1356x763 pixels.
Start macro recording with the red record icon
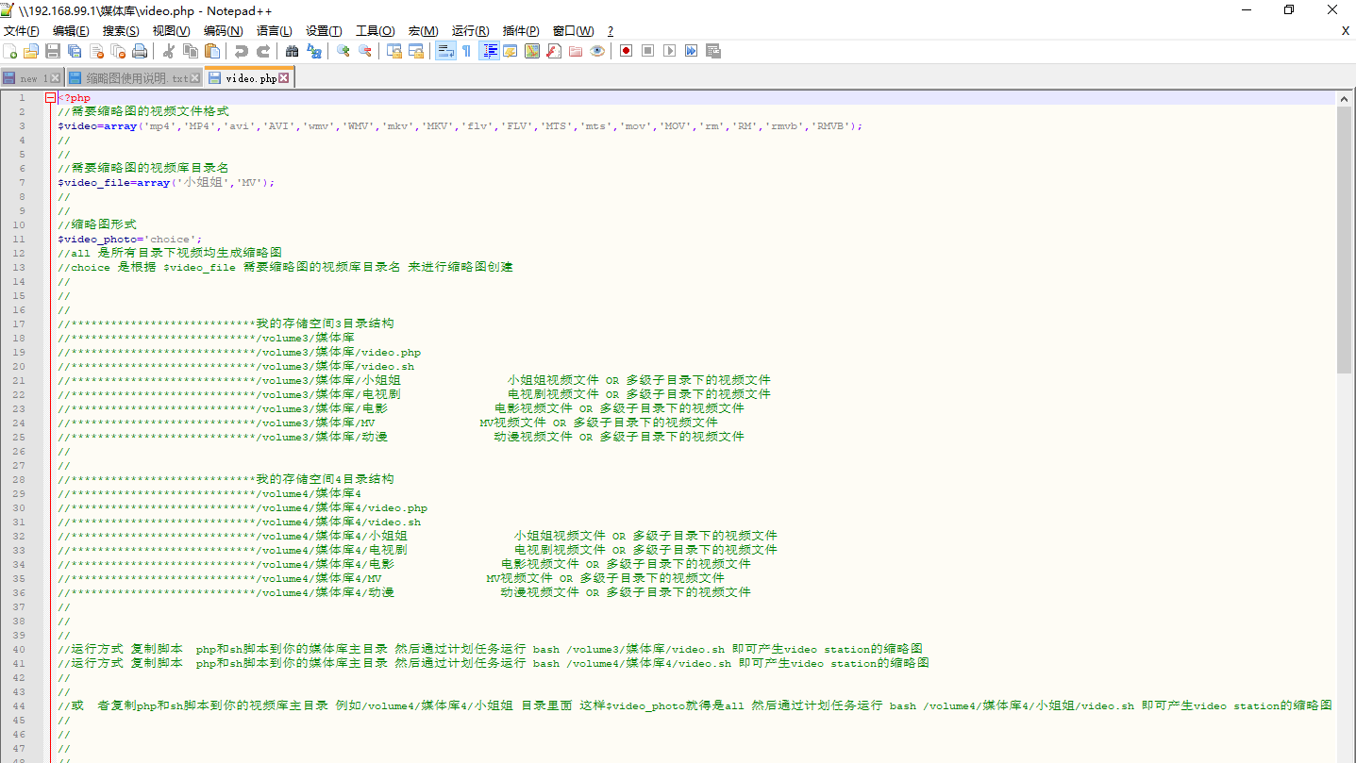point(626,51)
